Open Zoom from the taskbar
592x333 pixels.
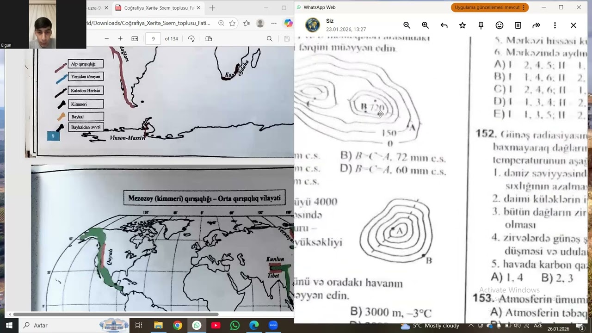[273, 325]
